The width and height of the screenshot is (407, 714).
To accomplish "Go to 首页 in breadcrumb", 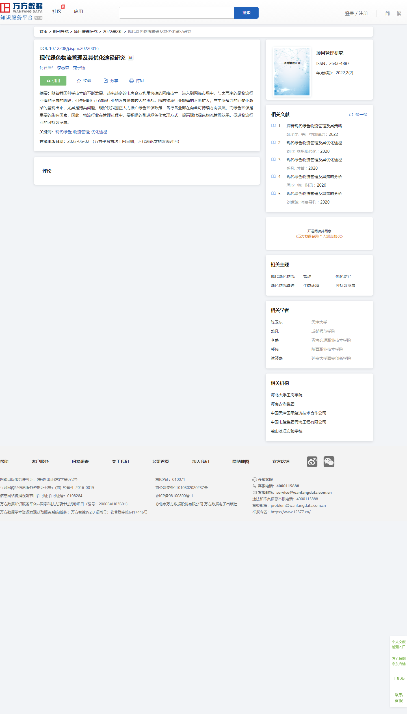I will pos(44,32).
